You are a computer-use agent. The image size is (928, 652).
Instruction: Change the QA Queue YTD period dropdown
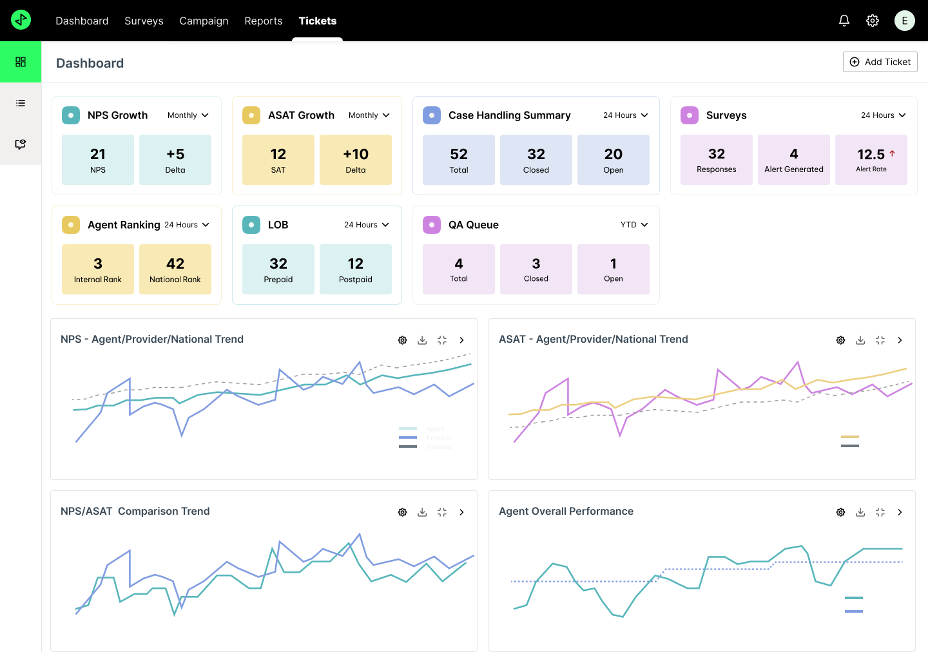[634, 225]
